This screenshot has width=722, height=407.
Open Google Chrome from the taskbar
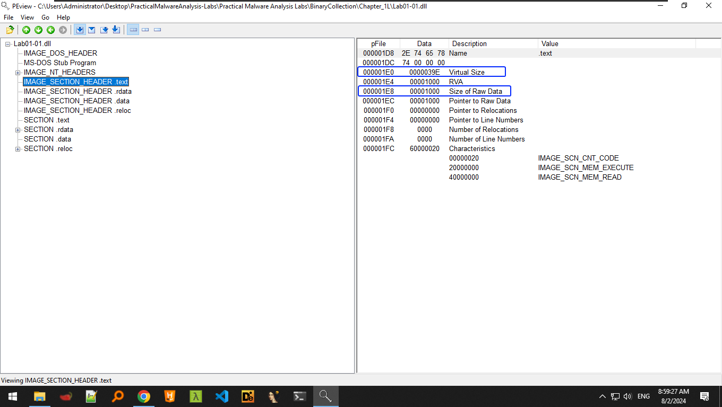[143, 396]
